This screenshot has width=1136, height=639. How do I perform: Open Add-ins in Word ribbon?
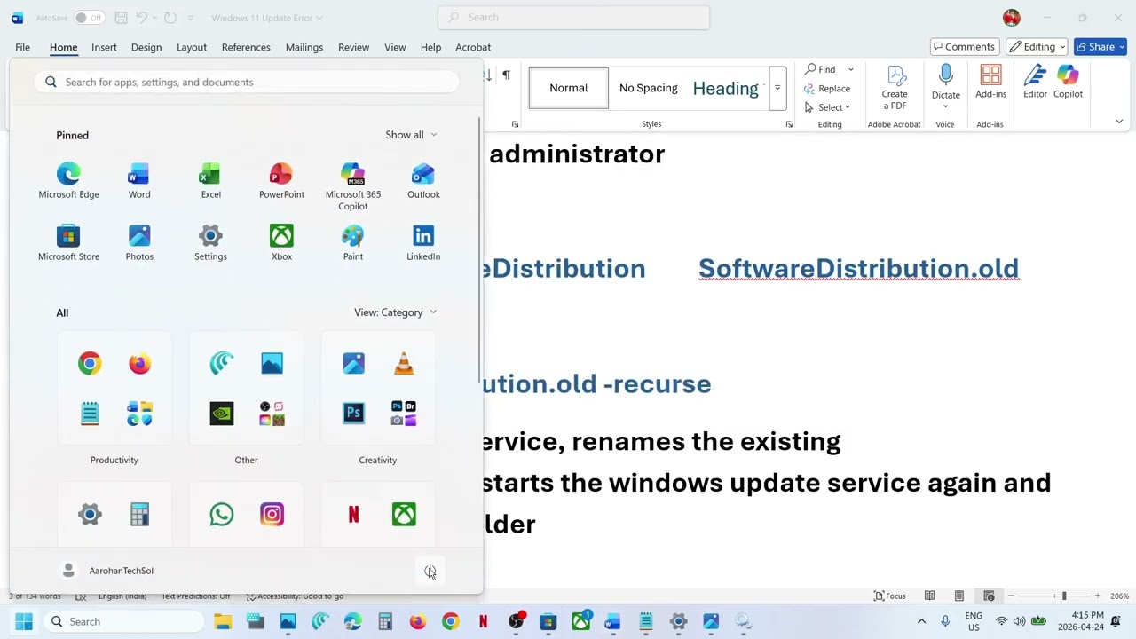pos(990,82)
